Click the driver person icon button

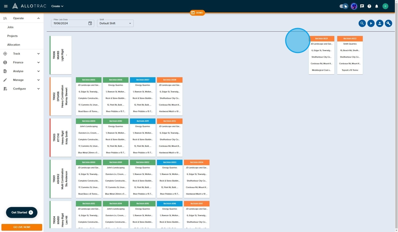coord(380,23)
